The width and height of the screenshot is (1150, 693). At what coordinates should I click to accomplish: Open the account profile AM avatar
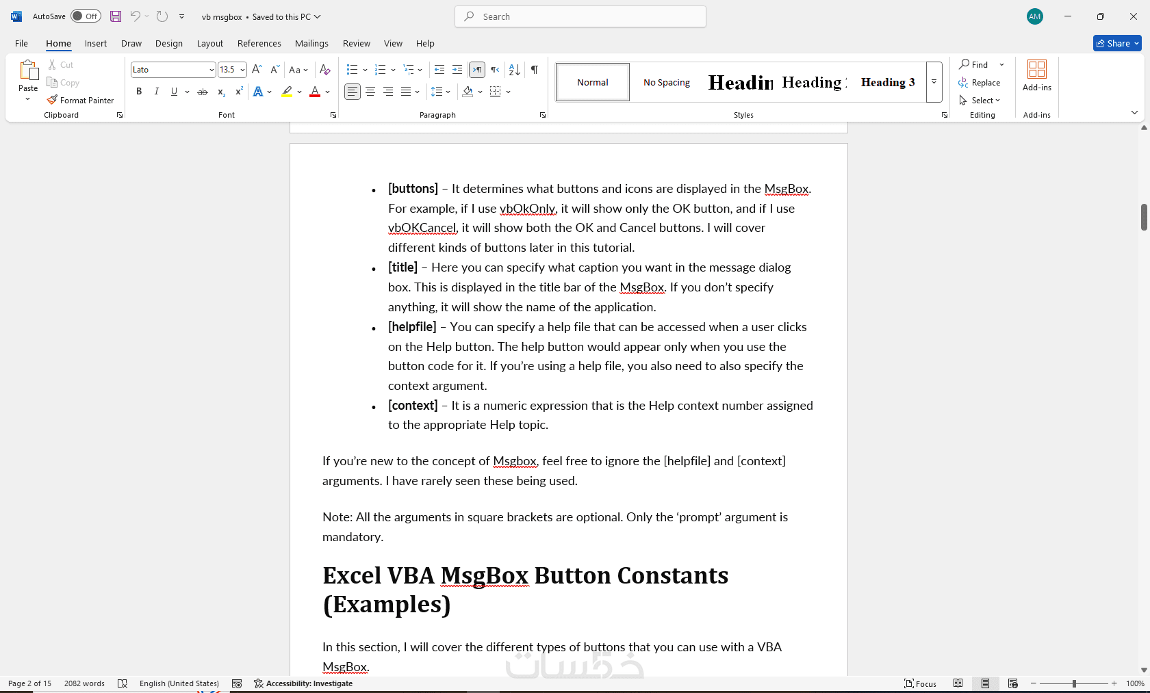tap(1035, 16)
